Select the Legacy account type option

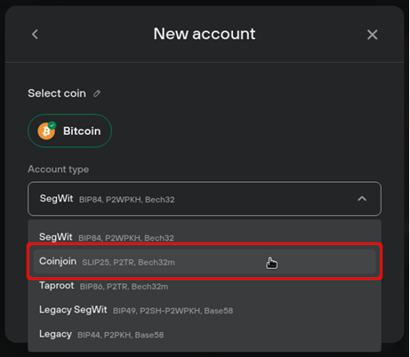(205, 334)
